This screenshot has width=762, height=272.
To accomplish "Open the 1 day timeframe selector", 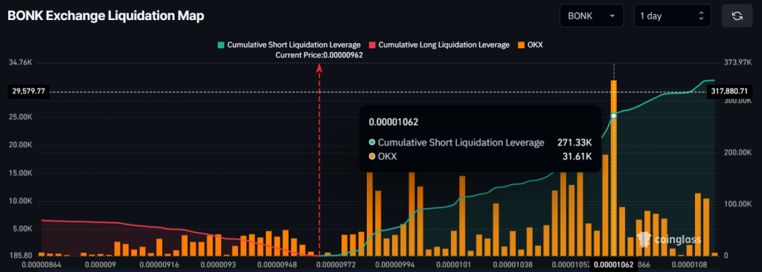I will pos(673,16).
